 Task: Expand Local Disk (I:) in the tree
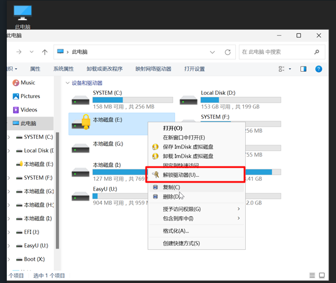point(9,219)
